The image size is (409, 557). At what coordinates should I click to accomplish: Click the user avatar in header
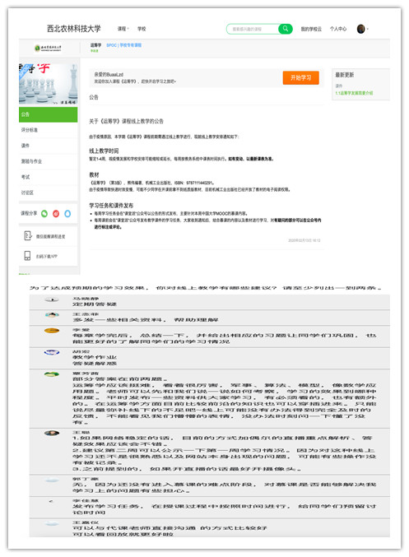click(x=360, y=29)
